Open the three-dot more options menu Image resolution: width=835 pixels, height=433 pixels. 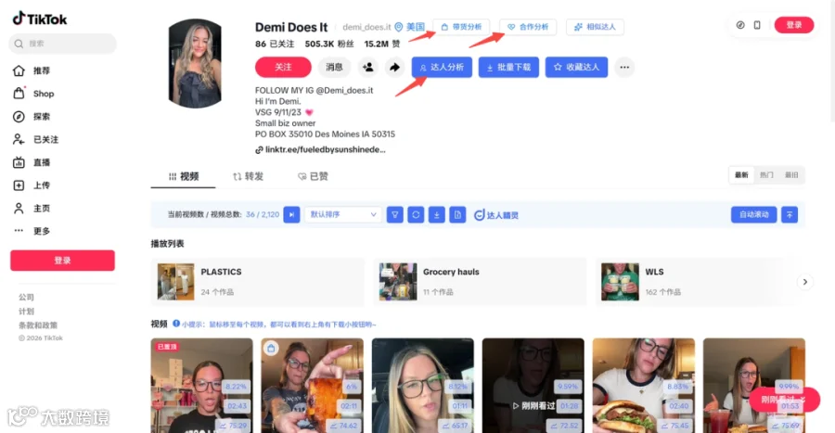click(x=624, y=67)
